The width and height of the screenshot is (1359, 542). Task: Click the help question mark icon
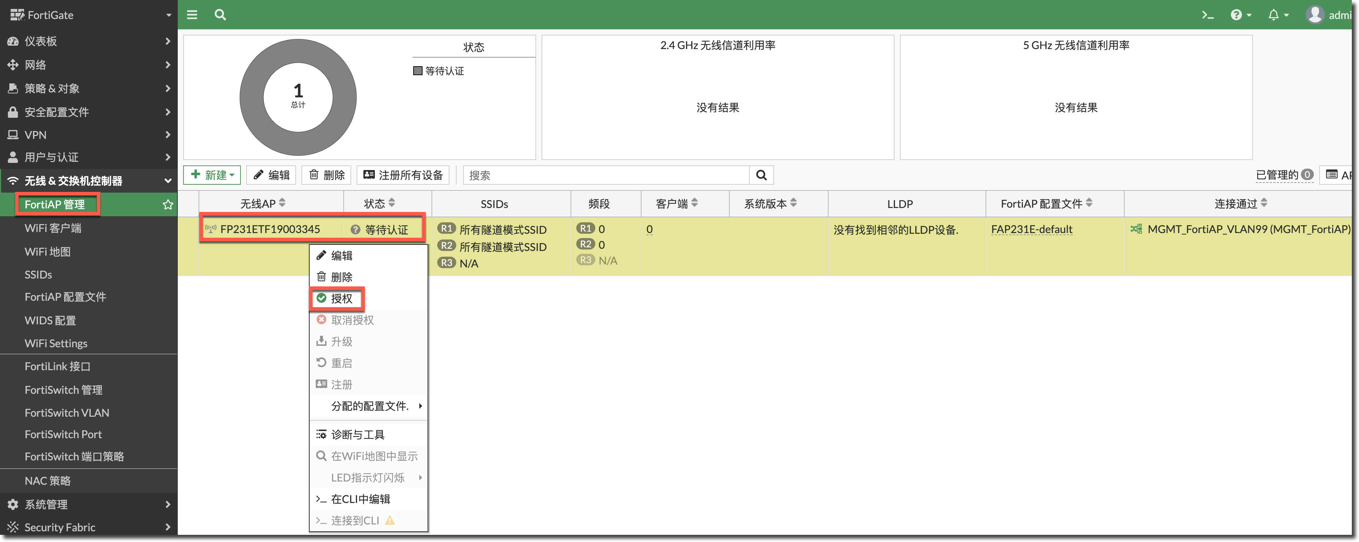pyautogui.click(x=1236, y=15)
